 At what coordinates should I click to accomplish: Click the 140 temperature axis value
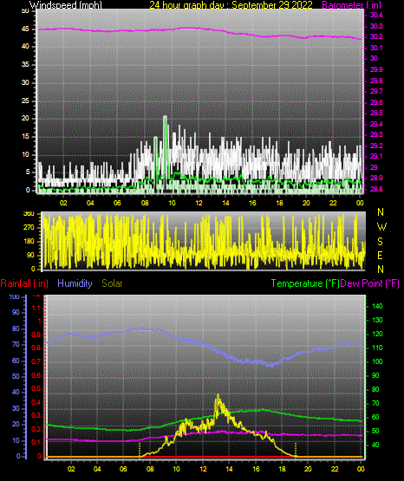pyautogui.click(x=377, y=307)
